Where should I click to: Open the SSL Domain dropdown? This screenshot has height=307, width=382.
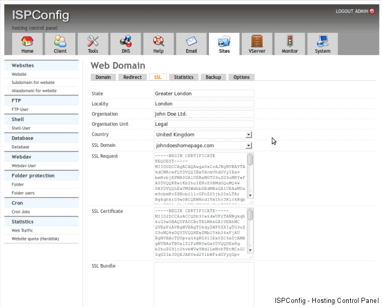coord(248,145)
